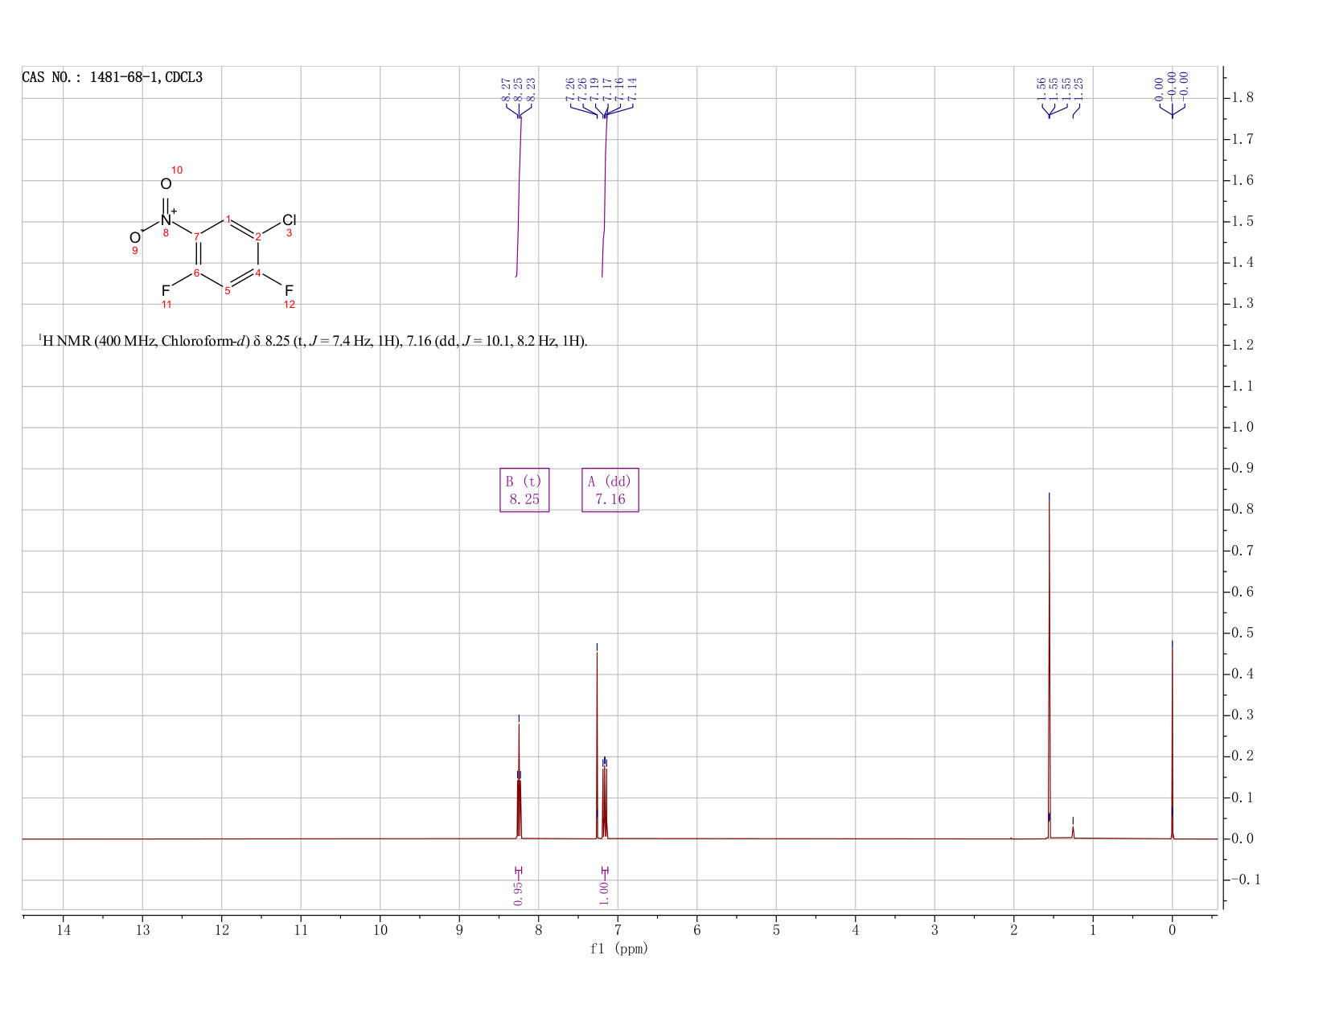
Task: Click the 1.8 tick on the intensity axis
Action: [1243, 98]
